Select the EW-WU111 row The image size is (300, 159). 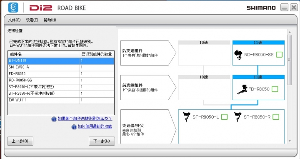pos(61,100)
